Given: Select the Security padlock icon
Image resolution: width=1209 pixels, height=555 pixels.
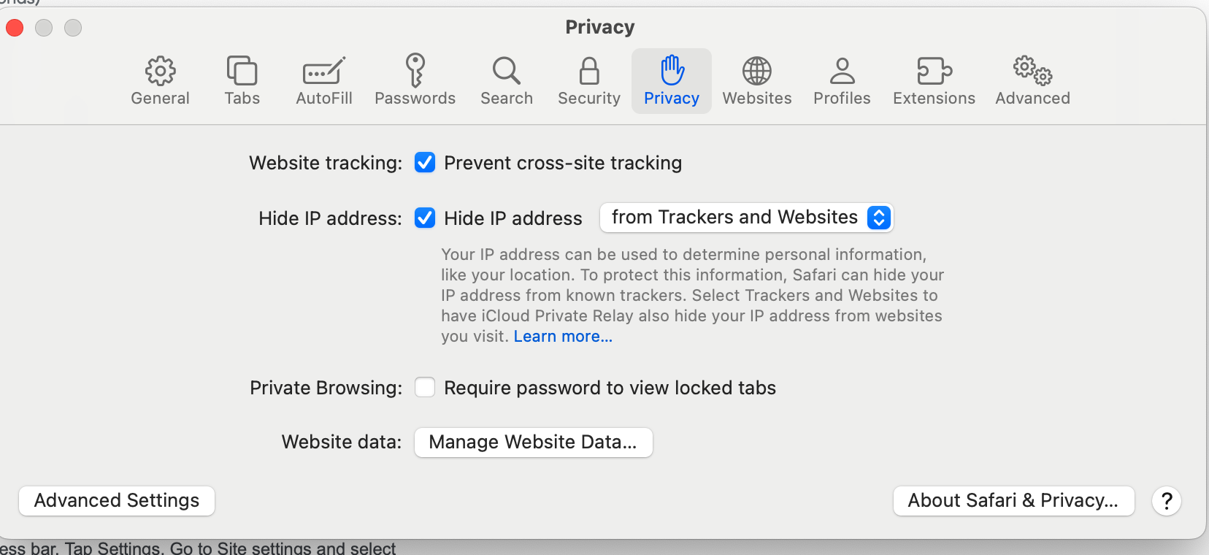Looking at the screenshot, I should pos(588,80).
